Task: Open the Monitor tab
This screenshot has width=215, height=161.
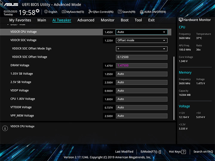Action: click(x=107, y=20)
